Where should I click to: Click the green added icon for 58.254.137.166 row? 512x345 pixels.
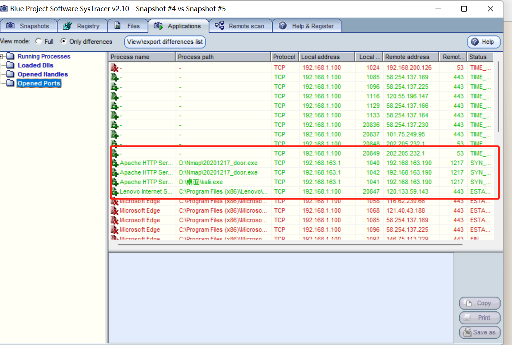point(114,106)
